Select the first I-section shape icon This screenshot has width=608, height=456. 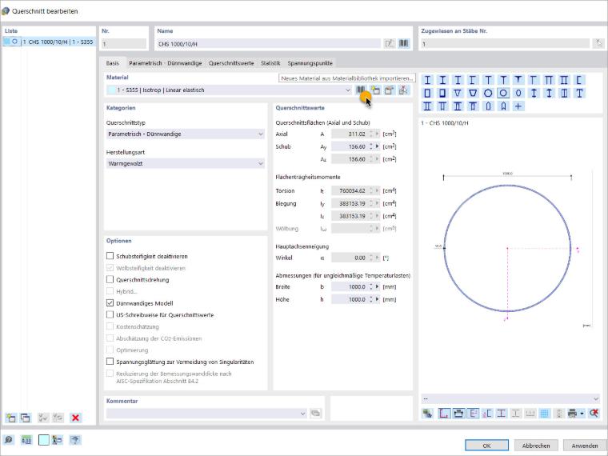pos(427,80)
